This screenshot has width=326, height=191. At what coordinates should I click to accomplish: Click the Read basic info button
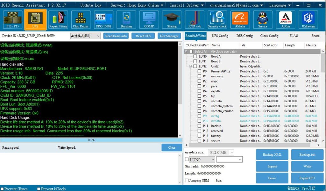(116, 36)
